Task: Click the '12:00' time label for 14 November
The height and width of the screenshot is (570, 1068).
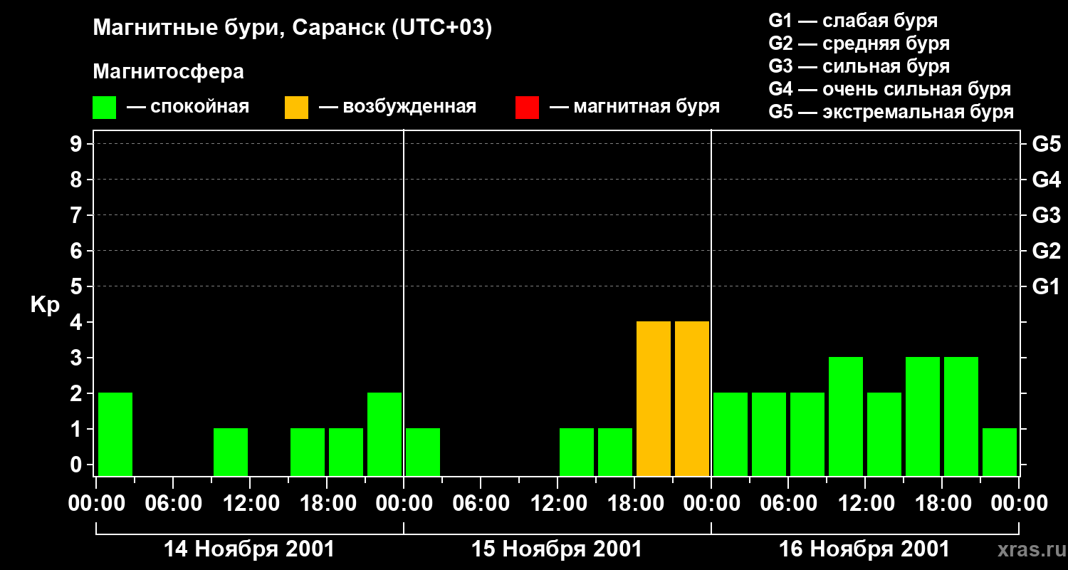Action: (250, 504)
